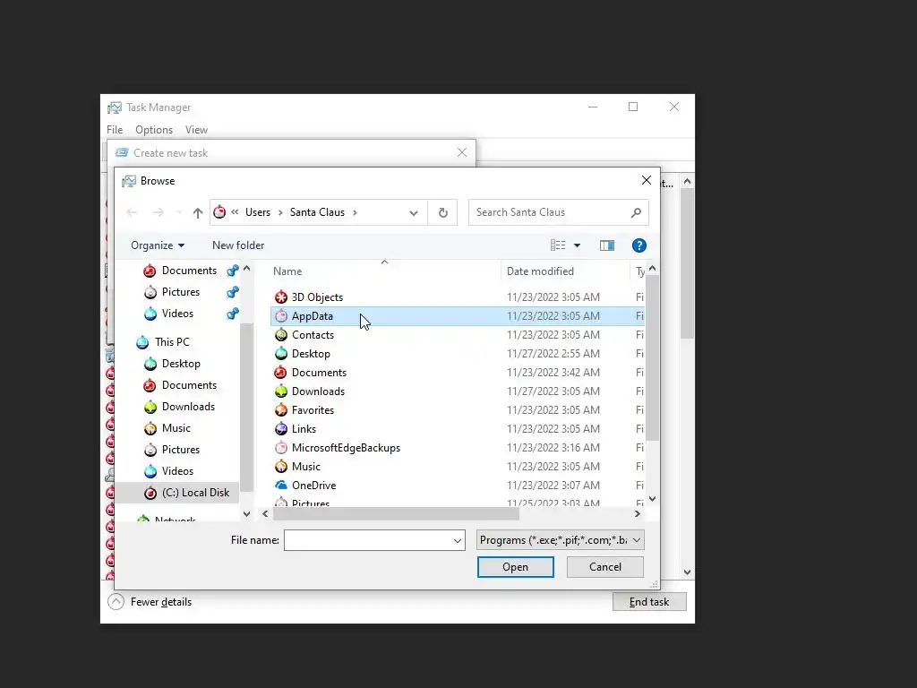Select the OneDrive cloud icon
917x688 pixels.
(281, 485)
